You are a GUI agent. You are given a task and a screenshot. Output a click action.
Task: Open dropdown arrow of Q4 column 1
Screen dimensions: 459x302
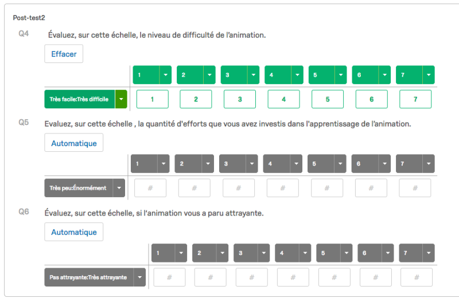tap(165, 75)
